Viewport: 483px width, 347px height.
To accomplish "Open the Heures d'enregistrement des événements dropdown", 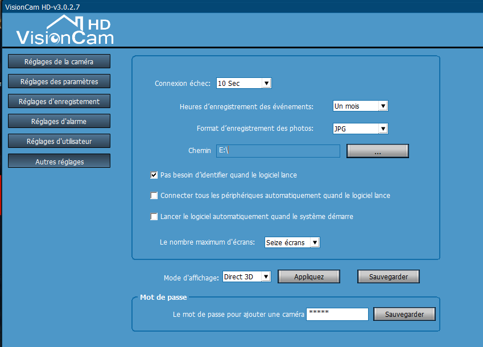I will tap(383, 106).
